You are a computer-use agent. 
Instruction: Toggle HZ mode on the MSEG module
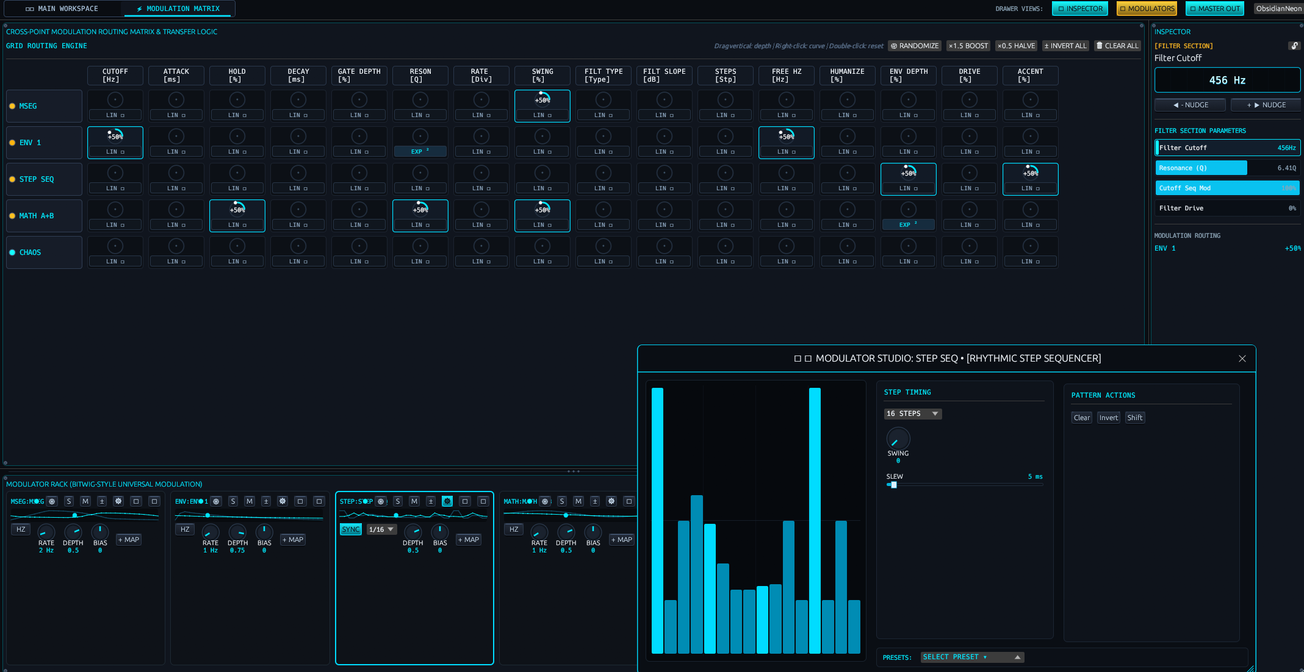[x=21, y=529]
